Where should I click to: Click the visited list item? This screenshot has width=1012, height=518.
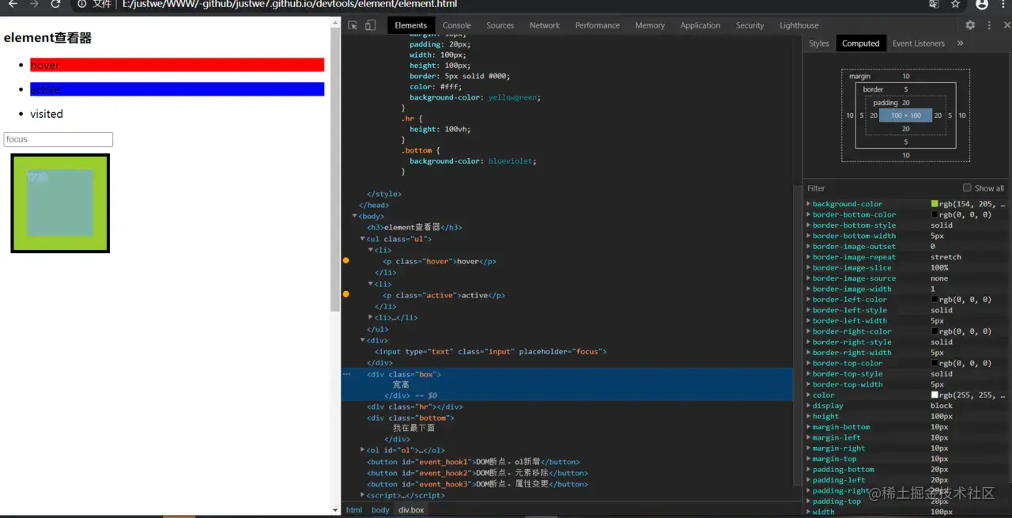(47, 114)
